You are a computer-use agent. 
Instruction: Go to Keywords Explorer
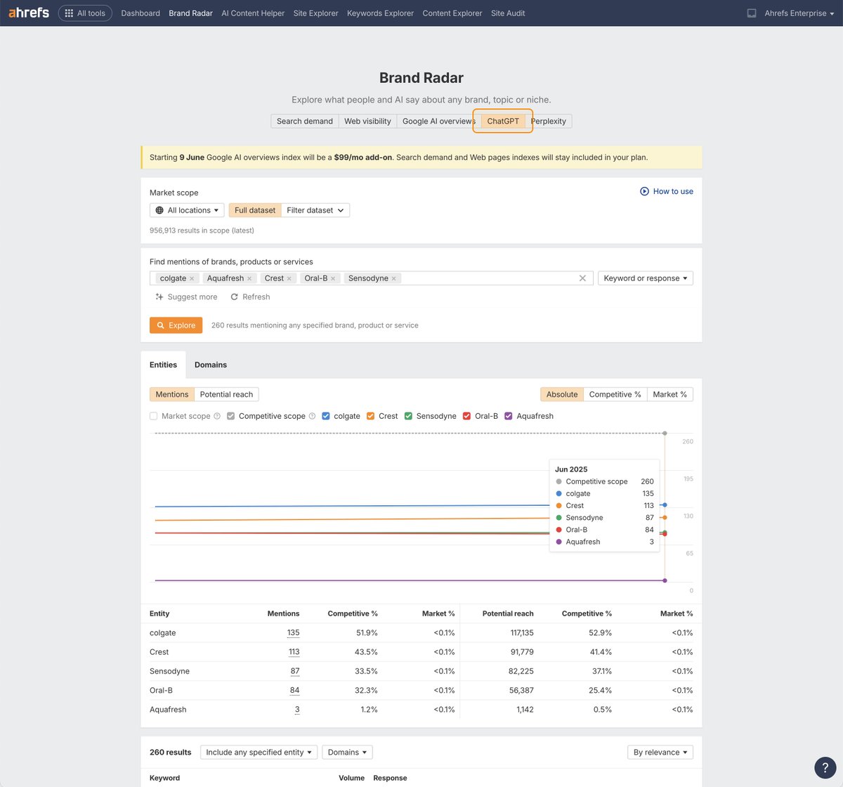click(x=380, y=13)
